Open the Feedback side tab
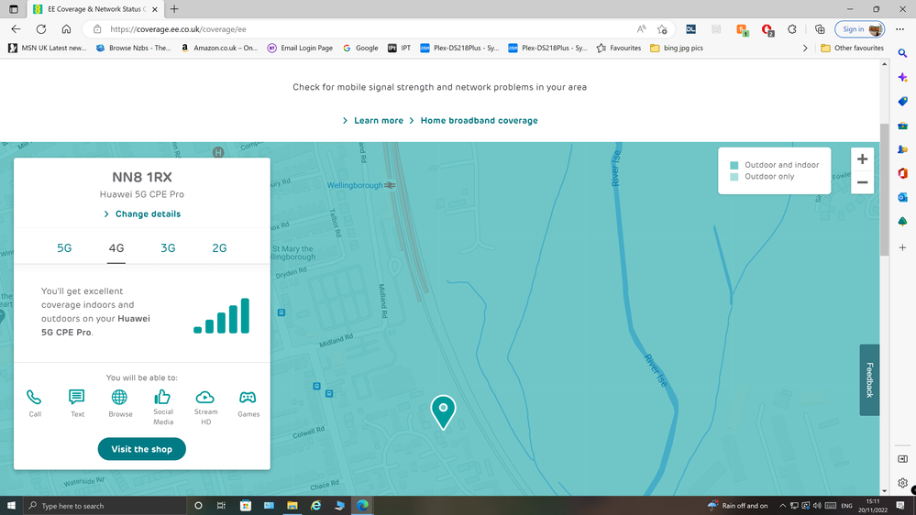Image resolution: width=916 pixels, height=515 pixels. coord(869,380)
